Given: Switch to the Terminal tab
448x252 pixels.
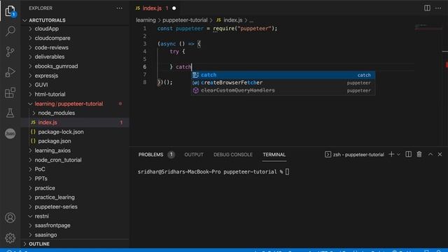Looking at the screenshot, I should pyautogui.click(x=274, y=155).
